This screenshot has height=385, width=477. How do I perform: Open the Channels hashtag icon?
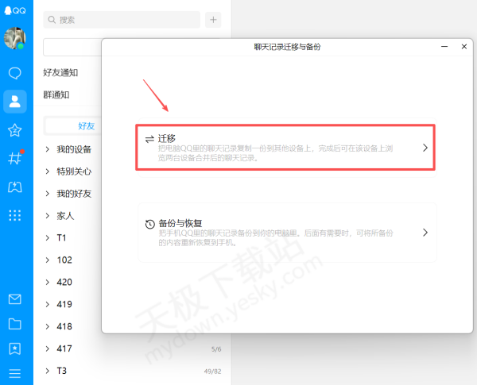(14, 157)
